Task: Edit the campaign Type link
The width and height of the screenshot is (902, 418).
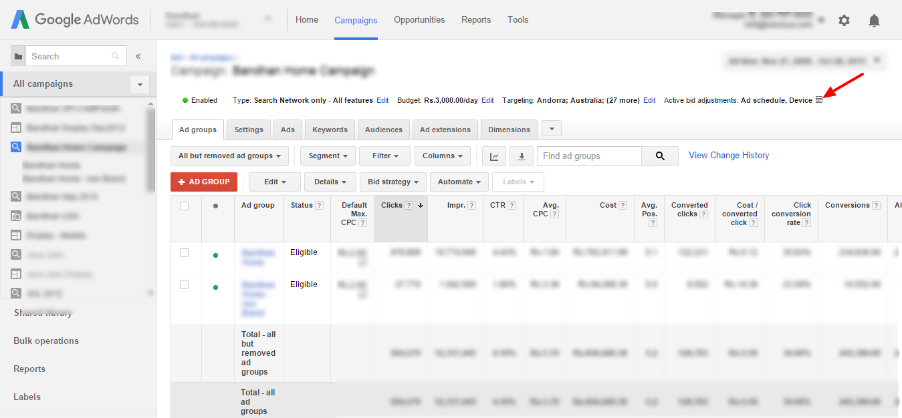Action: tap(382, 100)
